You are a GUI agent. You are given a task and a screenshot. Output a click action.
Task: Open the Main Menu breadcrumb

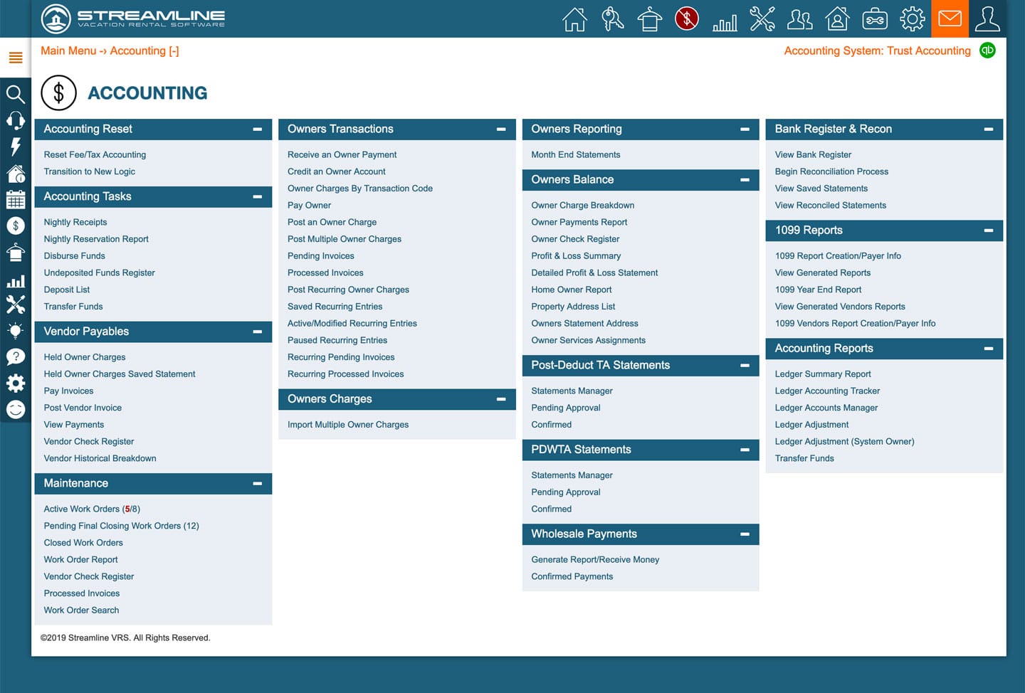point(68,51)
